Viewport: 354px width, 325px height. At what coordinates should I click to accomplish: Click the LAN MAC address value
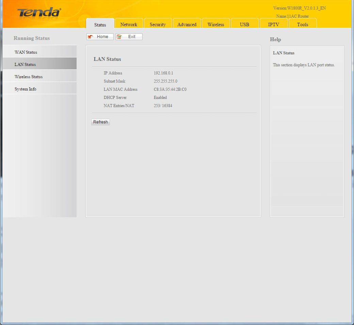coord(170,89)
